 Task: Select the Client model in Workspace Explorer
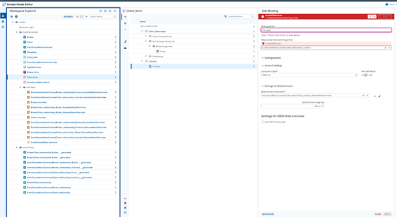coord(30,42)
